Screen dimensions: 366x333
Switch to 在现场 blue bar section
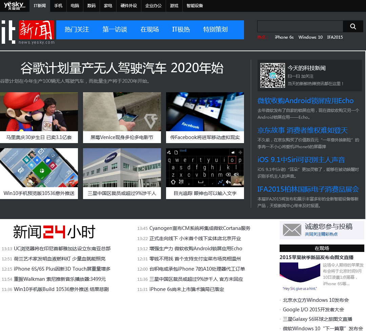point(150,30)
